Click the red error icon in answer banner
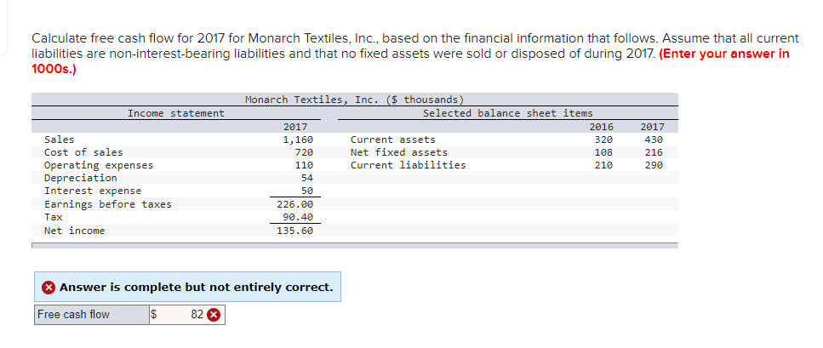 pos(49,288)
